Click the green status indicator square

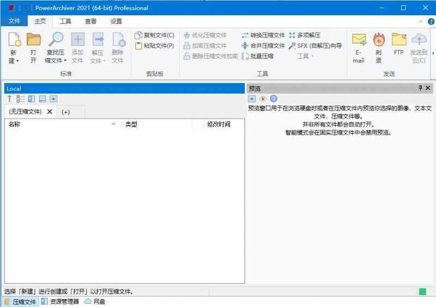coord(423,291)
